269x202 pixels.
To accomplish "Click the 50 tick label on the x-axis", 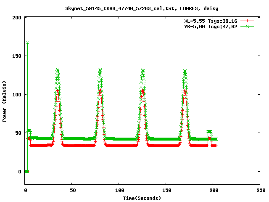I will point(73,190).
